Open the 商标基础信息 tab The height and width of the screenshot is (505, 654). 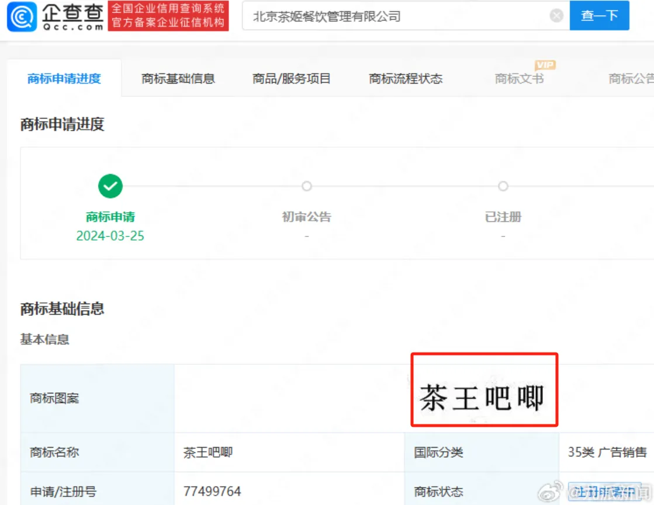(x=178, y=79)
